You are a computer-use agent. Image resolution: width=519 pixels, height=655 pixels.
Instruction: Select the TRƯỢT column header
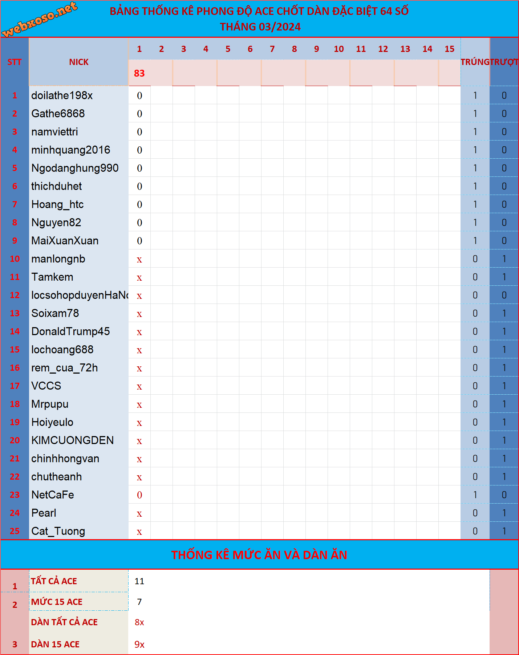(x=504, y=62)
